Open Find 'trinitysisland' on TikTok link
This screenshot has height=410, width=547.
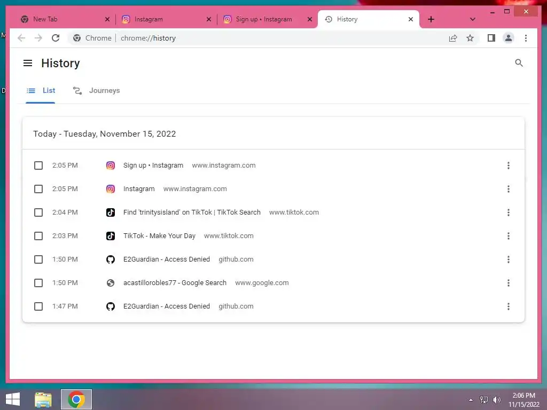[x=192, y=212]
